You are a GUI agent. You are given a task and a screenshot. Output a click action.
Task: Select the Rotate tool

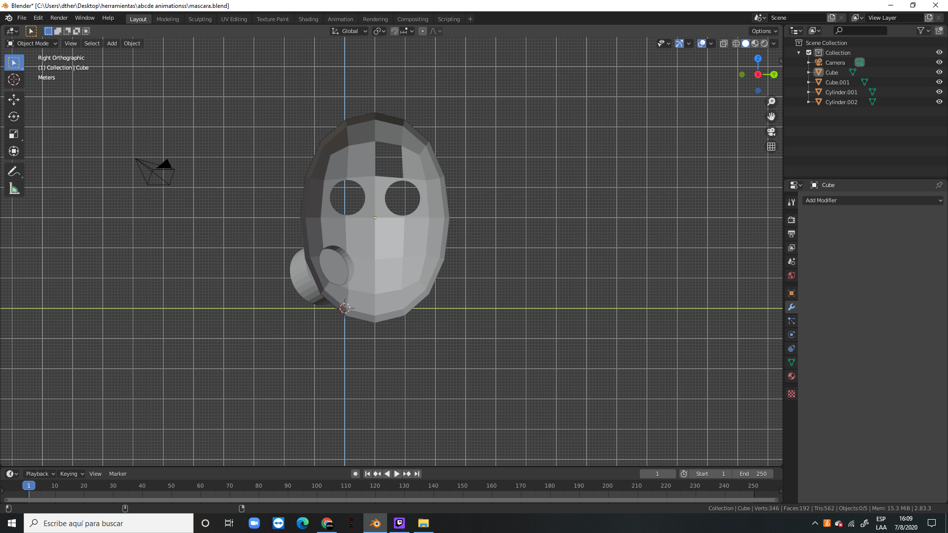click(x=14, y=117)
